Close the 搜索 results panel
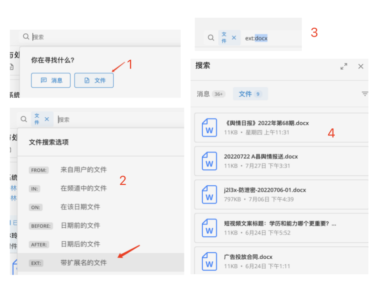 [361, 67]
